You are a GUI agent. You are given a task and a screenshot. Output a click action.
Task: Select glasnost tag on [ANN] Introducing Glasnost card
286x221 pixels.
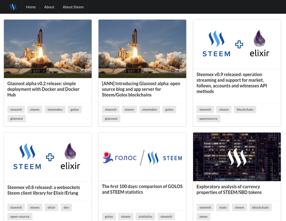(x=111, y=119)
